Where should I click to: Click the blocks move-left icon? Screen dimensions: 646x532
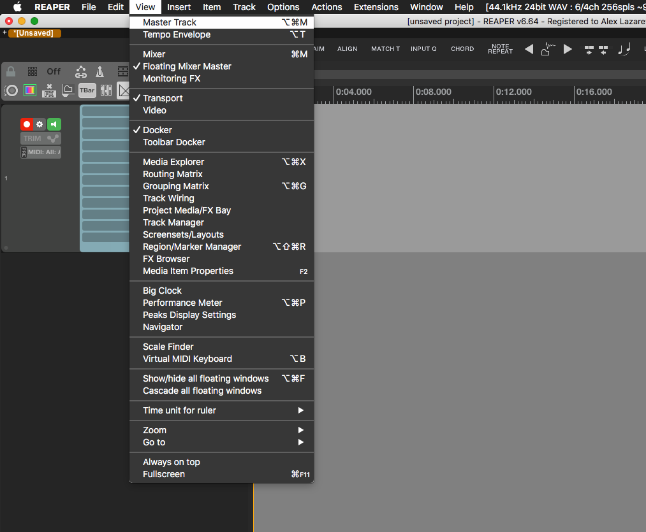click(x=603, y=50)
